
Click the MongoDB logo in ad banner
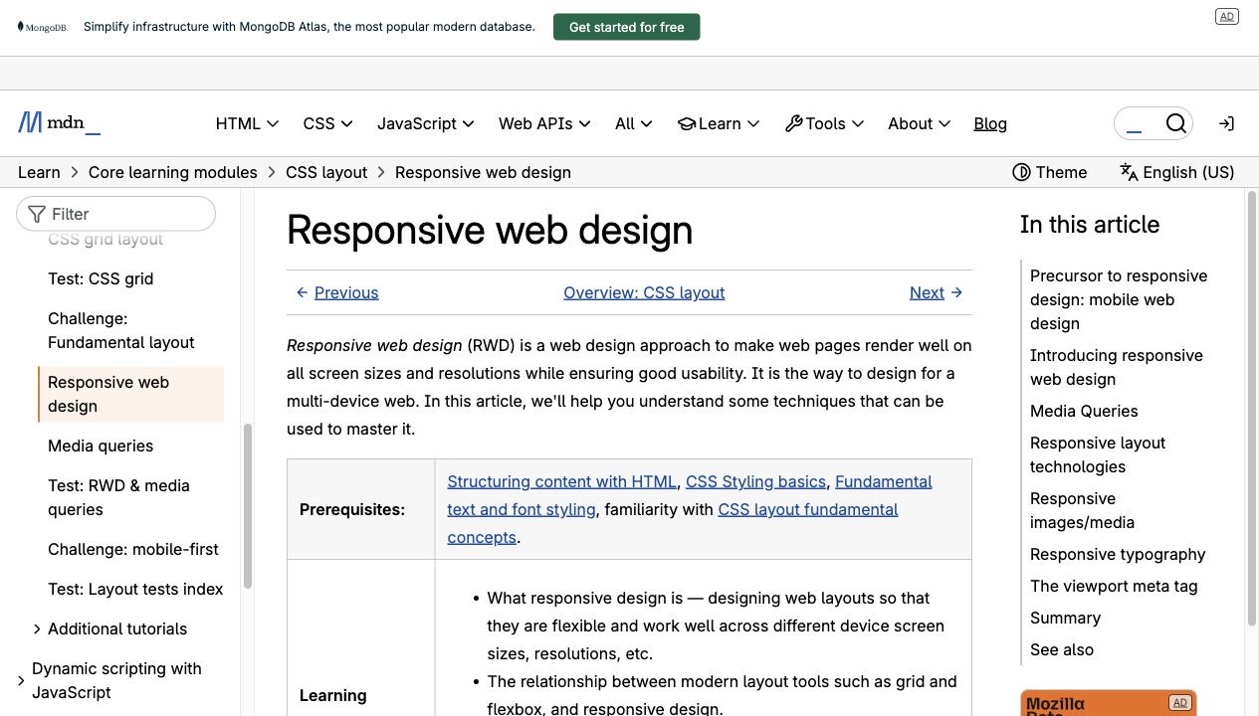tap(42, 27)
